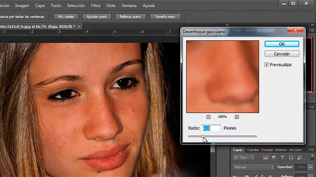Select the e0cc7a51c0_b.jpg document tab
The width and height of the screenshot is (316, 177).
point(37,27)
